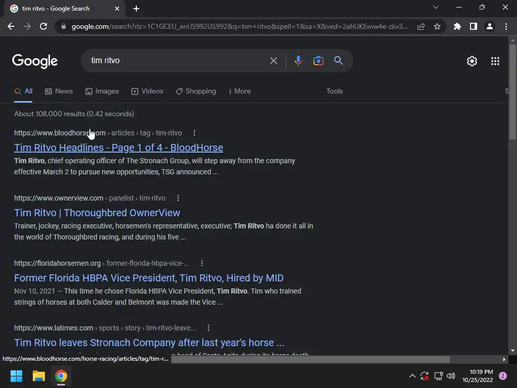Open the network tray icon

tap(438, 376)
